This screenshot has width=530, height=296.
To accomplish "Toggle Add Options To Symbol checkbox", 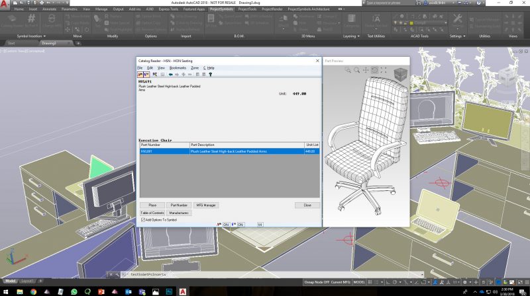I will pos(143,219).
